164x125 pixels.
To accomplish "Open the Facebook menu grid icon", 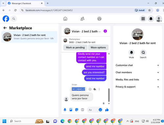I will tap(143, 19).
